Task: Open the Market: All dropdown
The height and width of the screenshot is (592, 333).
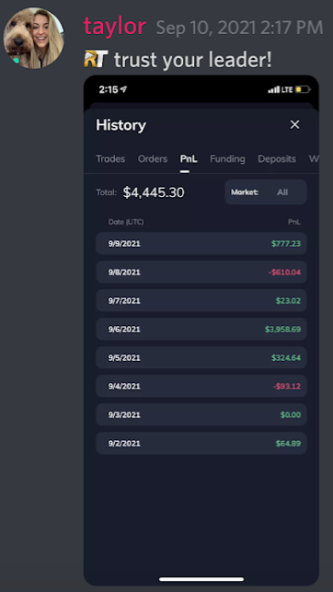Action: click(x=266, y=192)
